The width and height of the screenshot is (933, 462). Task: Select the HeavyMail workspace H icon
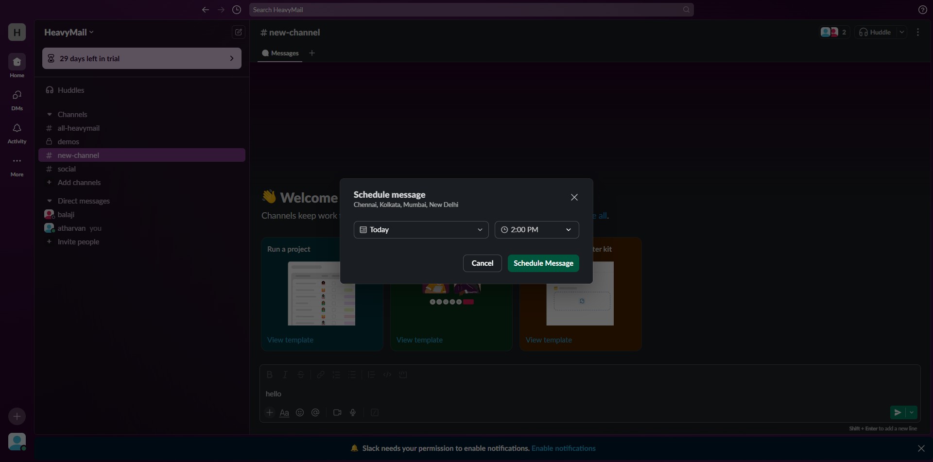[17, 32]
